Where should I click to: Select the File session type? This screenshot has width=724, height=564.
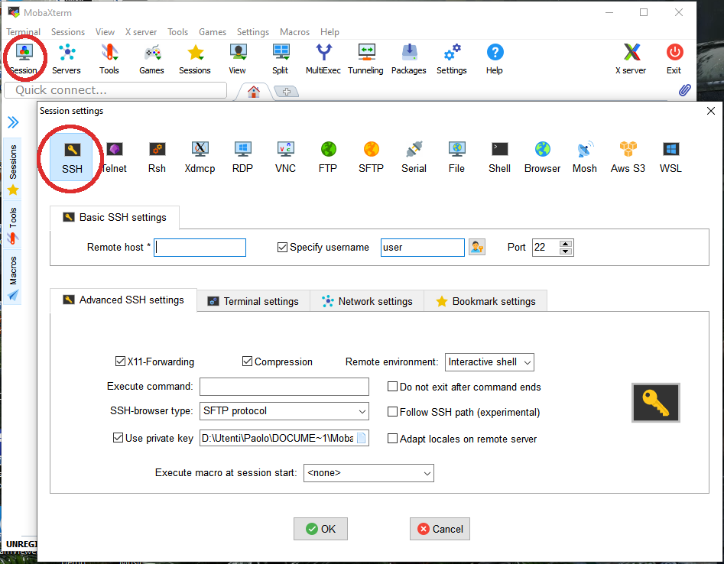coord(456,158)
